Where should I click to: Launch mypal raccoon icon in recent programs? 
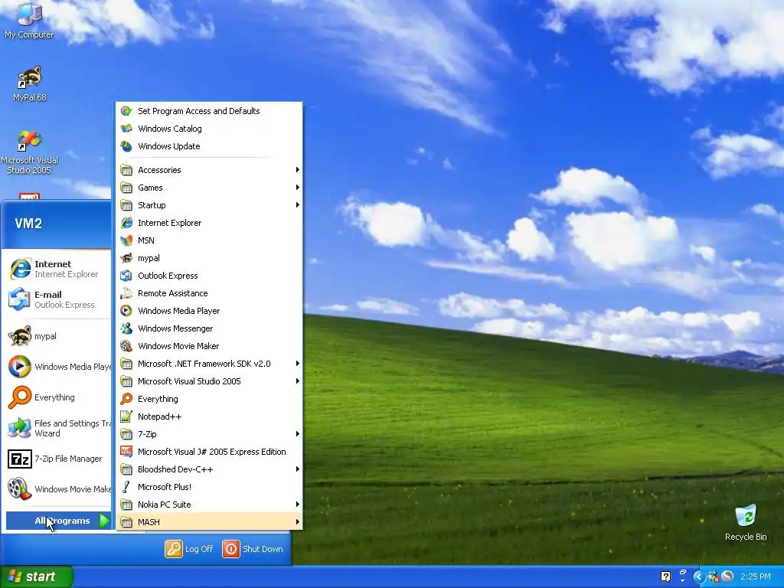[x=20, y=336]
